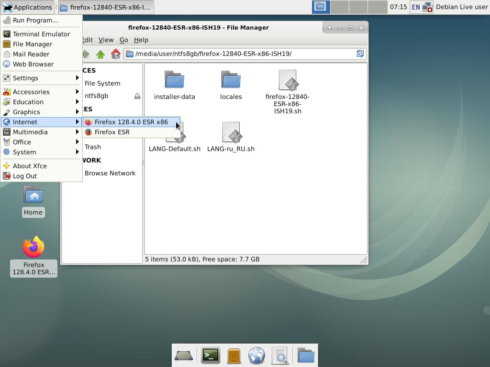
Task: Eject the ntfs8gb volume
Action: (137, 96)
